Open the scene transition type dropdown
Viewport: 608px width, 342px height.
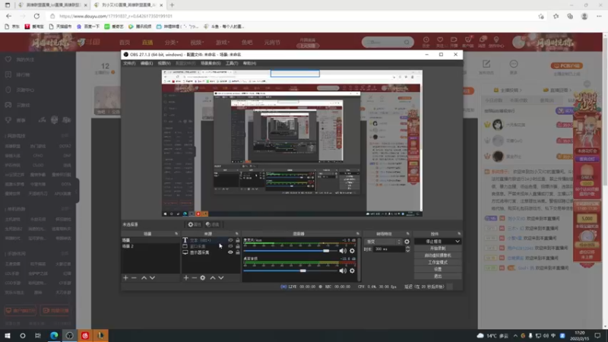(383, 242)
